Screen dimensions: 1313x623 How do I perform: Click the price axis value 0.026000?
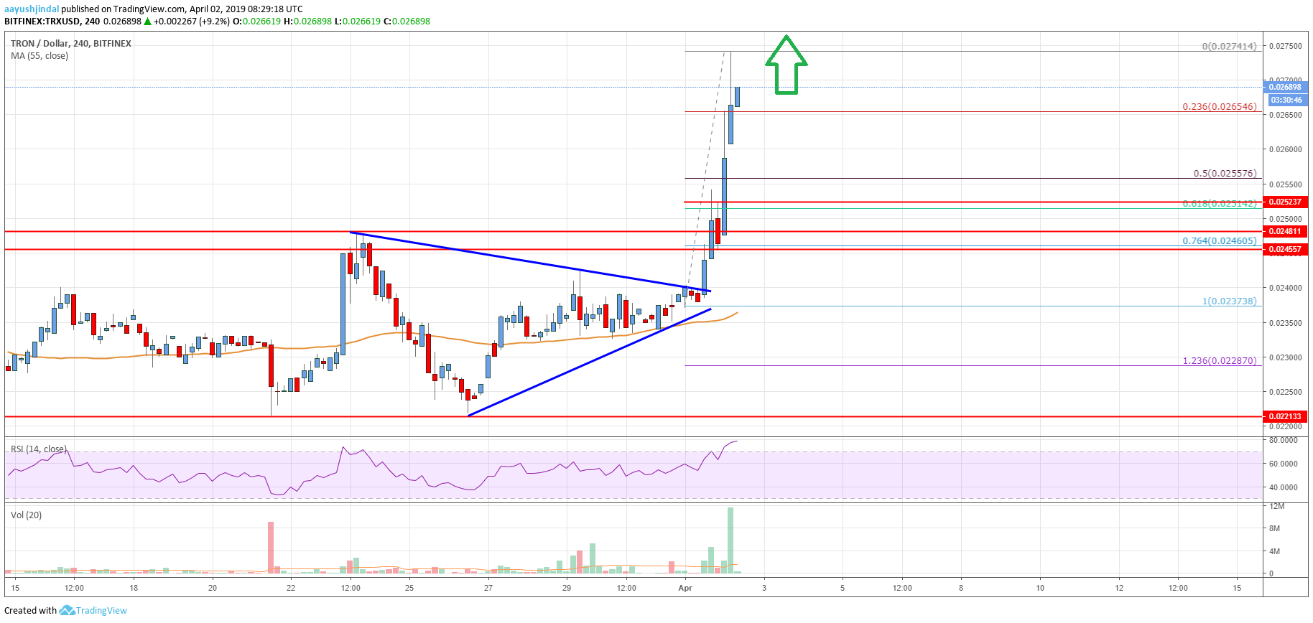(x=1285, y=149)
